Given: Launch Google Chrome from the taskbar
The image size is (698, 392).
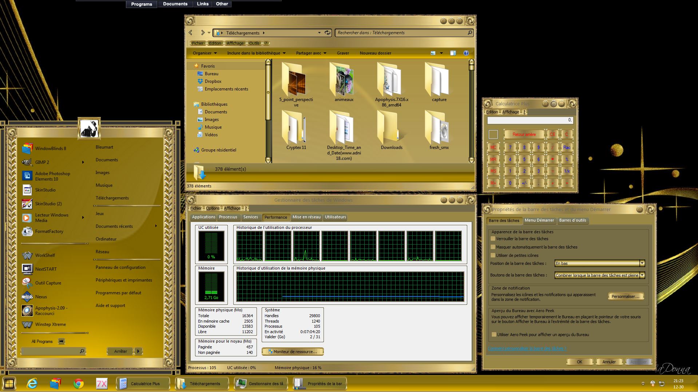Looking at the screenshot, I should point(78,384).
